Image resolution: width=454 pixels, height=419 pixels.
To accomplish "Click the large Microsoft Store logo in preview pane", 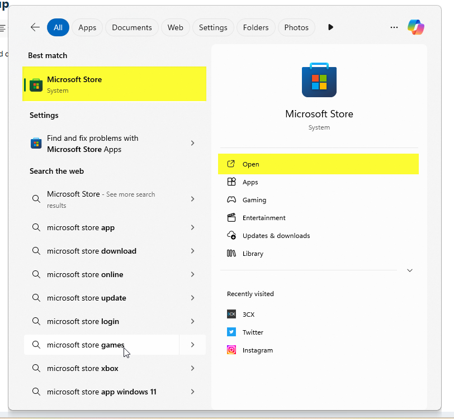I will (x=319, y=80).
